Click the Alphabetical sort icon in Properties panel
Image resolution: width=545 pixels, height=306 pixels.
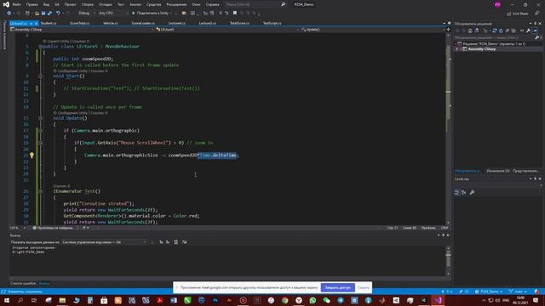coord(463,193)
